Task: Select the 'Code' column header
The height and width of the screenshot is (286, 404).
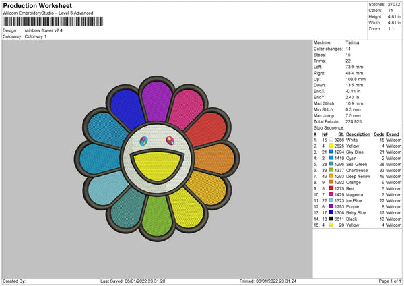Action: [378, 134]
